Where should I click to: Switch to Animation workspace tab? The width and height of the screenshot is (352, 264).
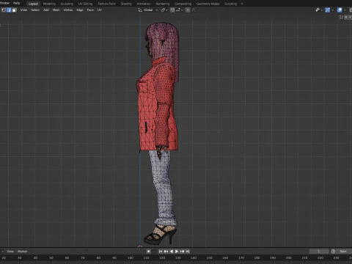coord(144,4)
